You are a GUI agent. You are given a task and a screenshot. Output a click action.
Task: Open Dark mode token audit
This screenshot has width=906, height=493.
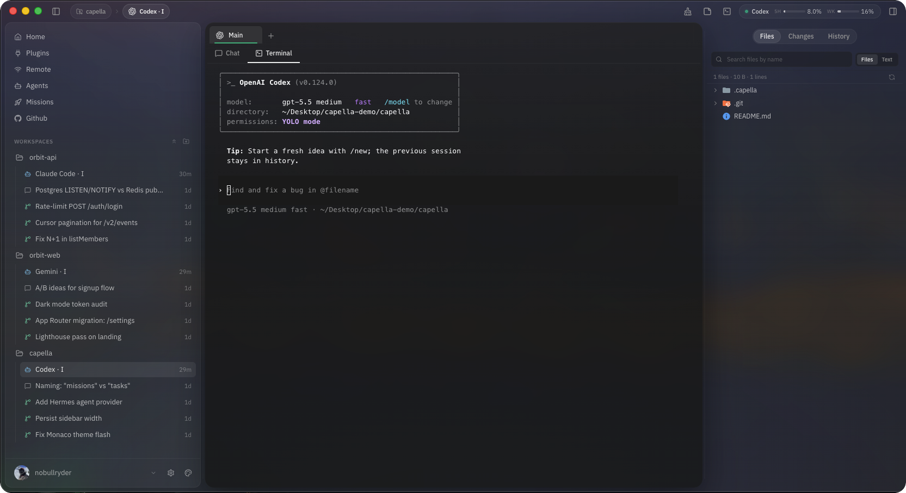pos(108,304)
